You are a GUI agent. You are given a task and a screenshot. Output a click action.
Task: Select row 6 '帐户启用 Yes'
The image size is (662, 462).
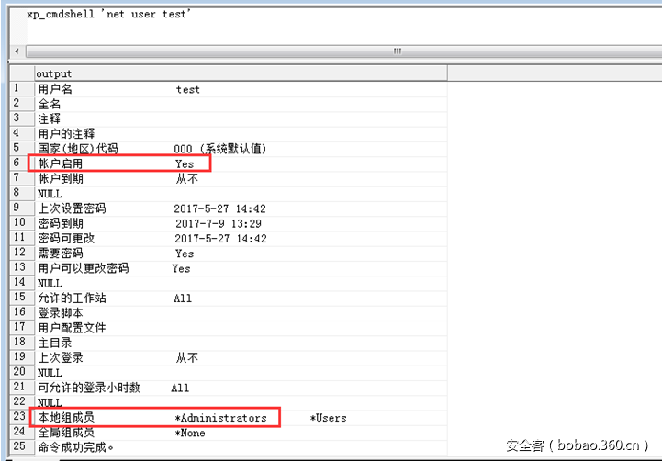point(241,163)
